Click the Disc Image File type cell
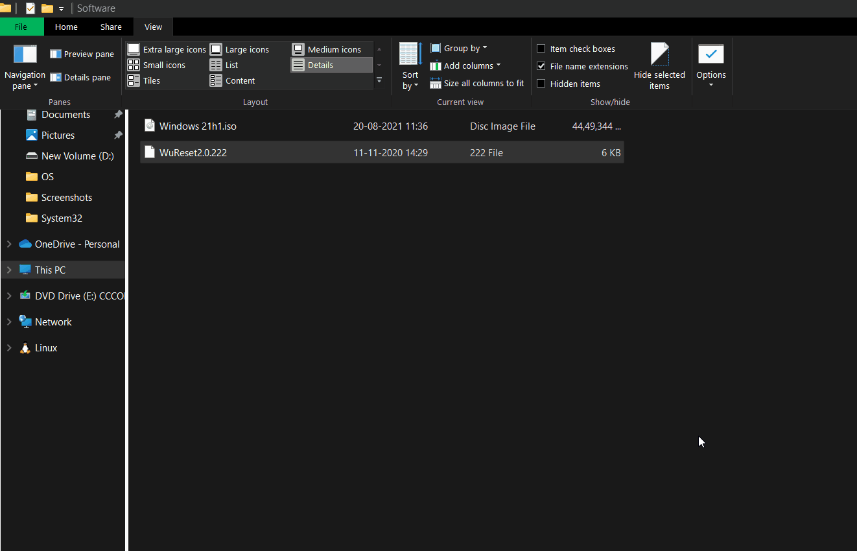This screenshot has height=551, width=857. coord(502,126)
